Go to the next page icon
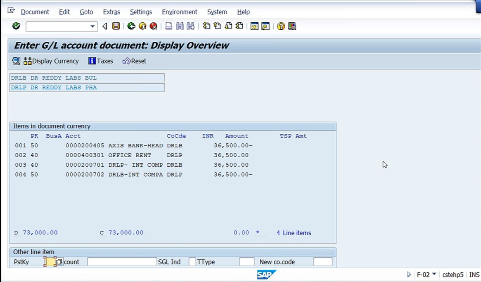 pos(228,26)
